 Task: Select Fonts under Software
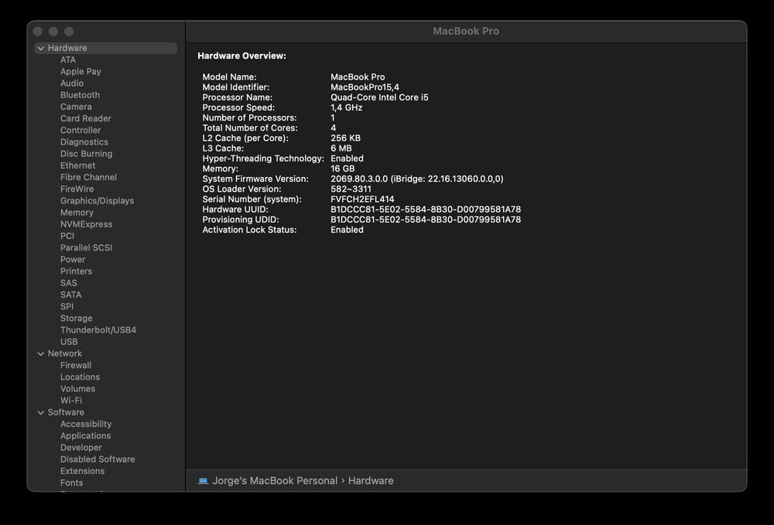click(71, 483)
